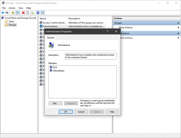Click the blue Help toolbar icon

(x=38, y=13)
